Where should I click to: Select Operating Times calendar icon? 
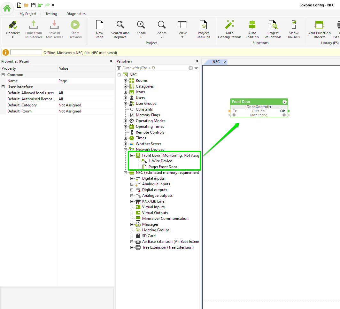pyautogui.click(x=132, y=127)
